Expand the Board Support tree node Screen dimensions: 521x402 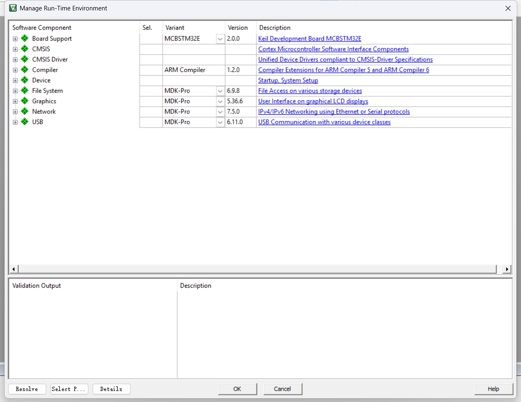tap(15, 39)
